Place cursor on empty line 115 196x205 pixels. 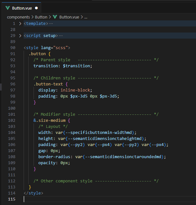(x=110, y=199)
